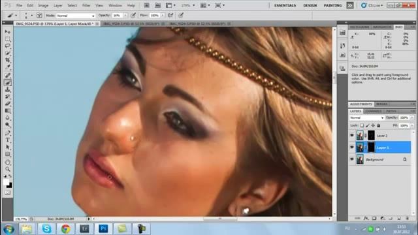Open brush Flow slider arrow
The width and height of the screenshot is (418, 235).
tap(163, 16)
